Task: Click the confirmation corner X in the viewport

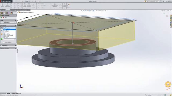Action: [x=167, y=16]
